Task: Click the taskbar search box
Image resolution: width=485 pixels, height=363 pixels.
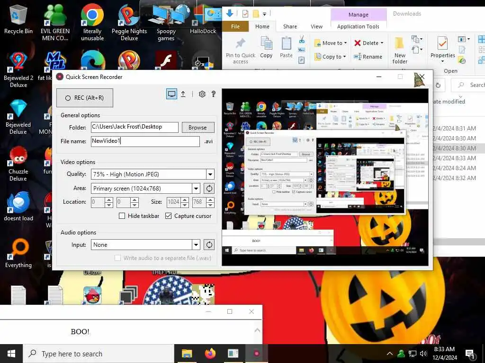Action: pos(99,354)
